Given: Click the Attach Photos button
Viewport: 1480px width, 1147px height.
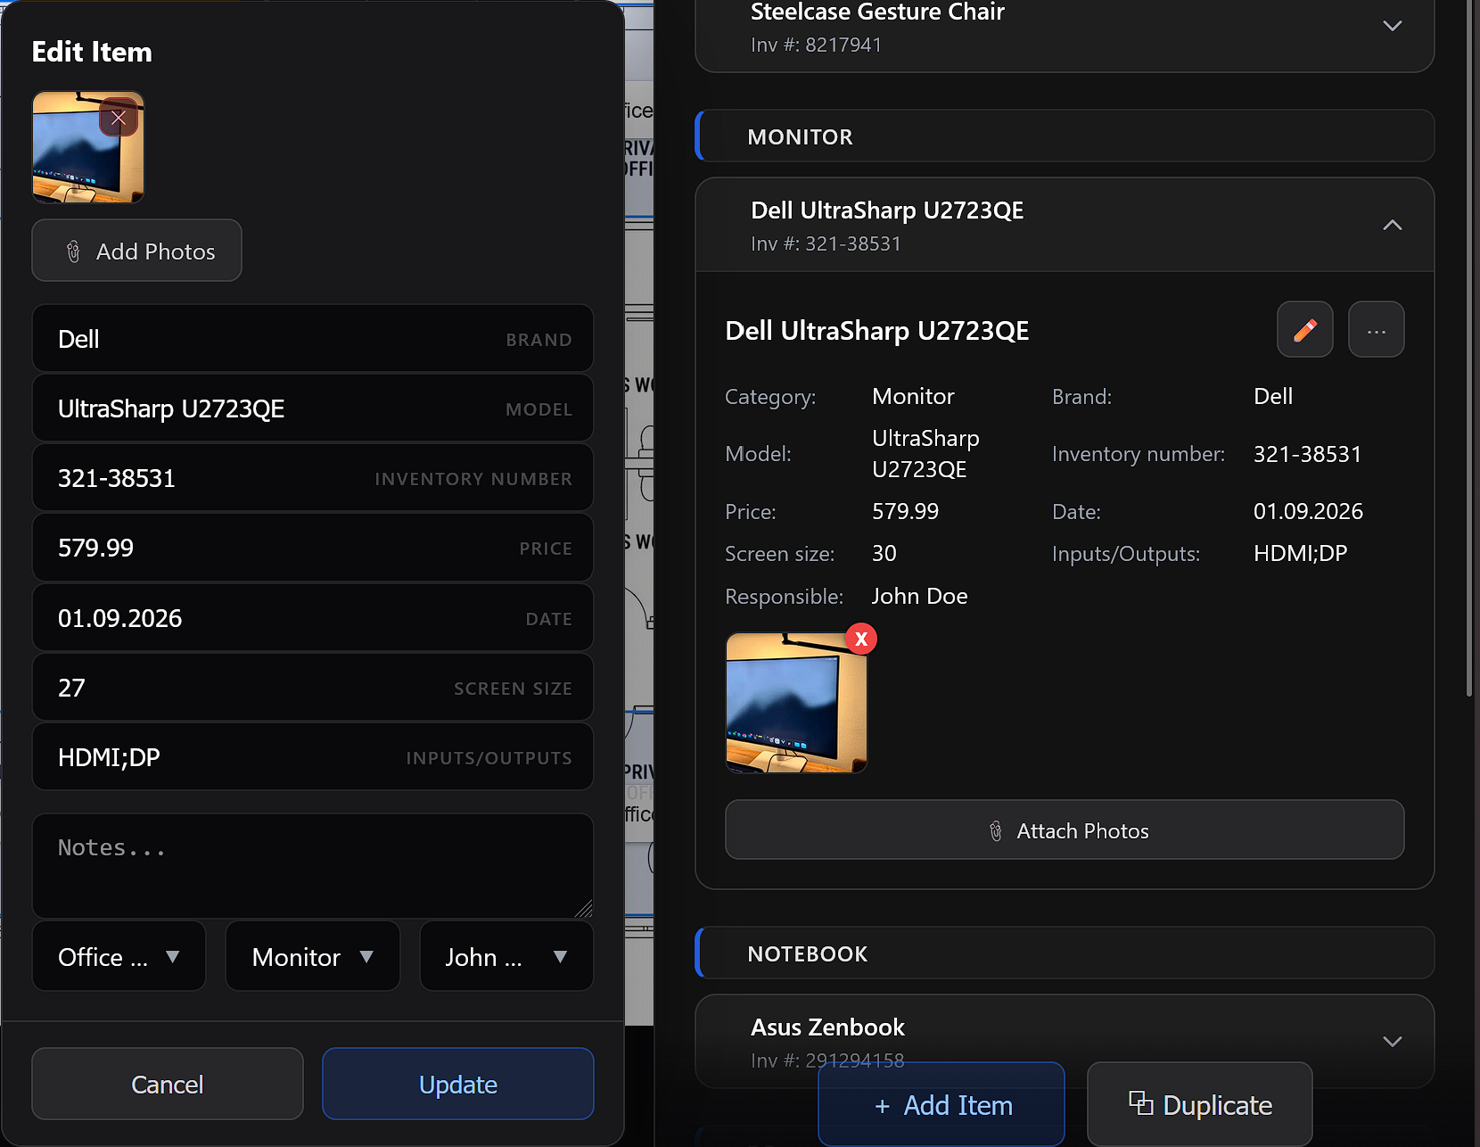Looking at the screenshot, I should coord(1065,829).
